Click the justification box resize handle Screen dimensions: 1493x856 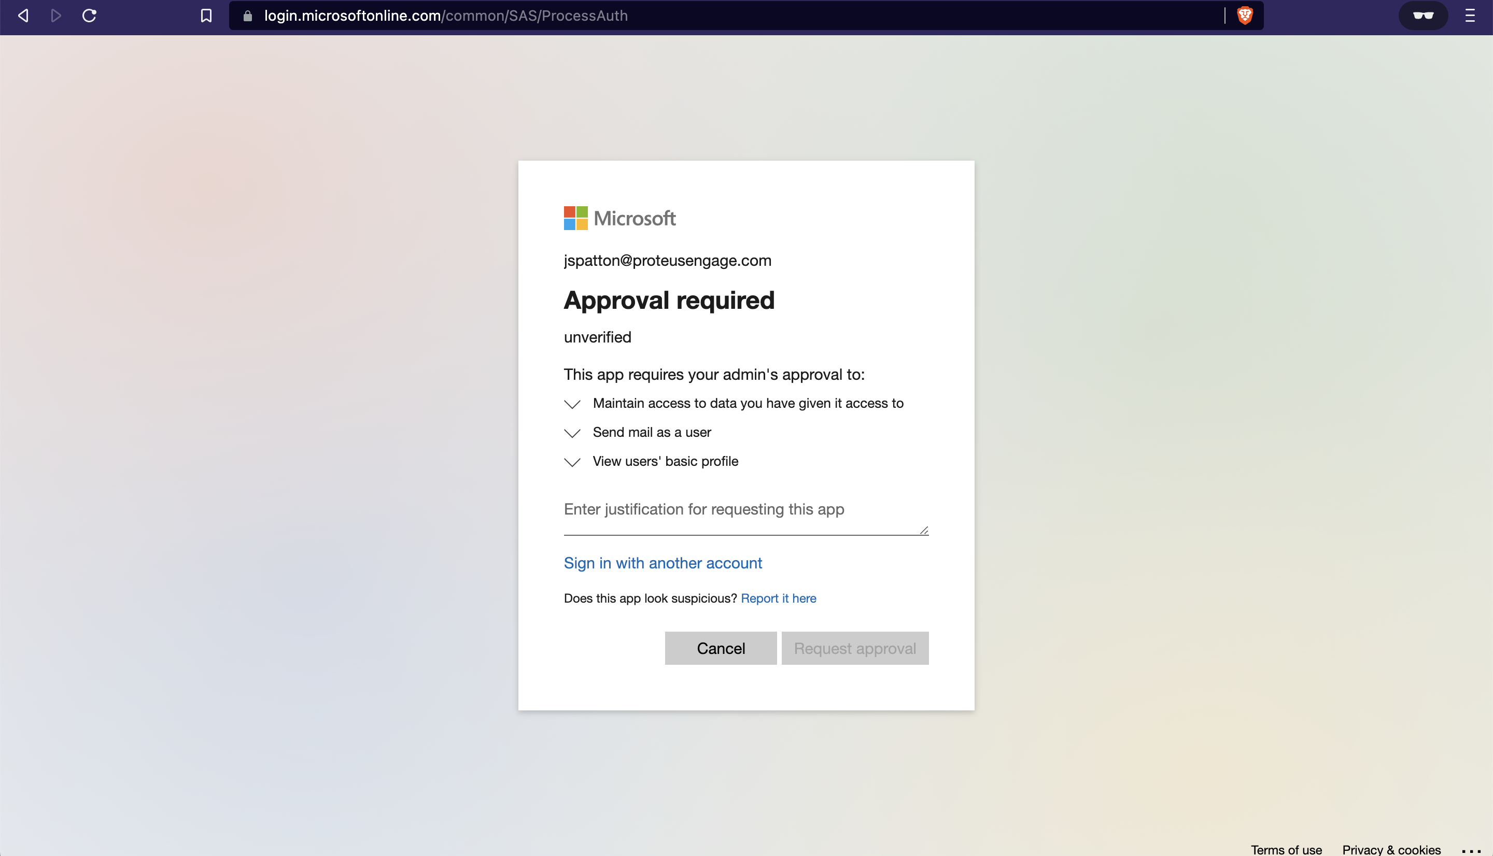tap(924, 530)
